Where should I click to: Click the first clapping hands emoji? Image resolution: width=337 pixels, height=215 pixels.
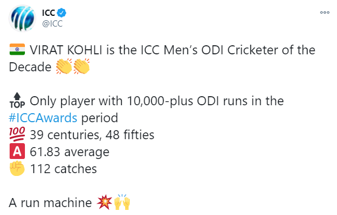pyautogui.click(x=64, y=66)
